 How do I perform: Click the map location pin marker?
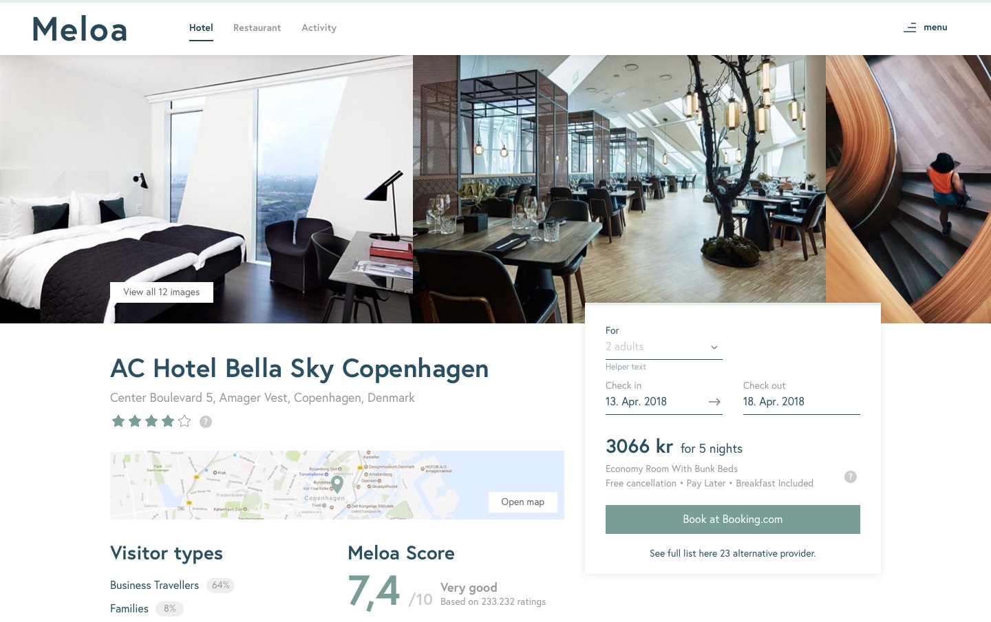pyautogui.click(x=337, y=484)
